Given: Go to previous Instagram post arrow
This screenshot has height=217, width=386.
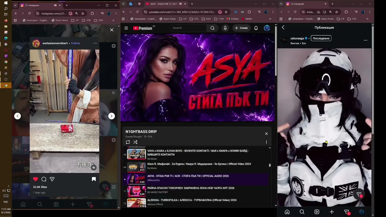Looking at the screenshot, I should click(x=17, y=116).
